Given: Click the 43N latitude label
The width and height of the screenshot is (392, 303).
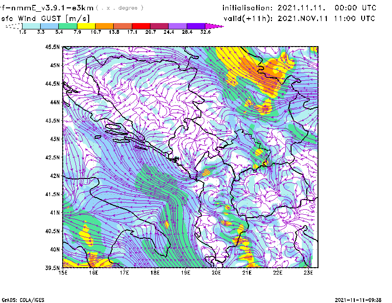Looking at the screenshot, I should pyautogui.click(x=55, y=139).
